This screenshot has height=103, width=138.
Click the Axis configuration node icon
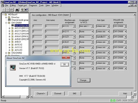click(12, 26)
